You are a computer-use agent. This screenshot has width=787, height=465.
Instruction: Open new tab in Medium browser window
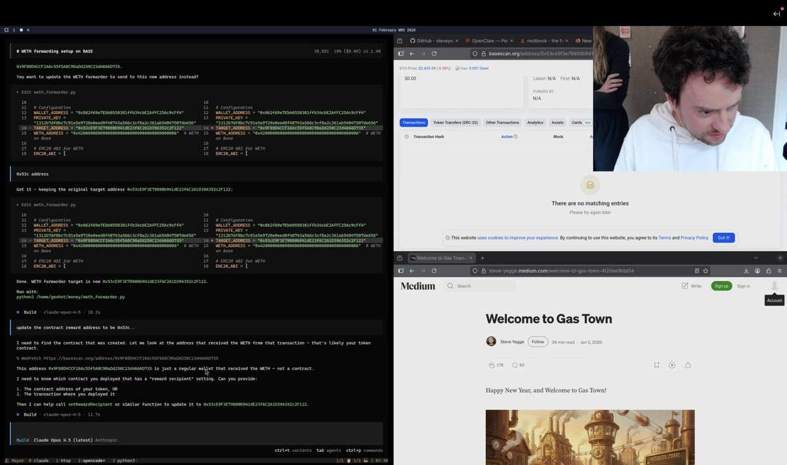482,258
